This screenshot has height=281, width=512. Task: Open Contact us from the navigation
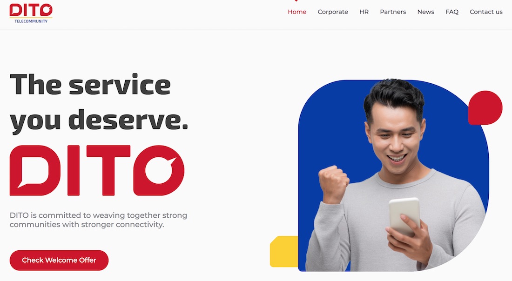486,12
